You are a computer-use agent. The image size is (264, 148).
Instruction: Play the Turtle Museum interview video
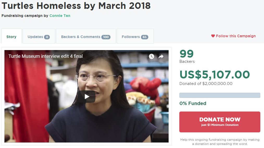[87, 96]
